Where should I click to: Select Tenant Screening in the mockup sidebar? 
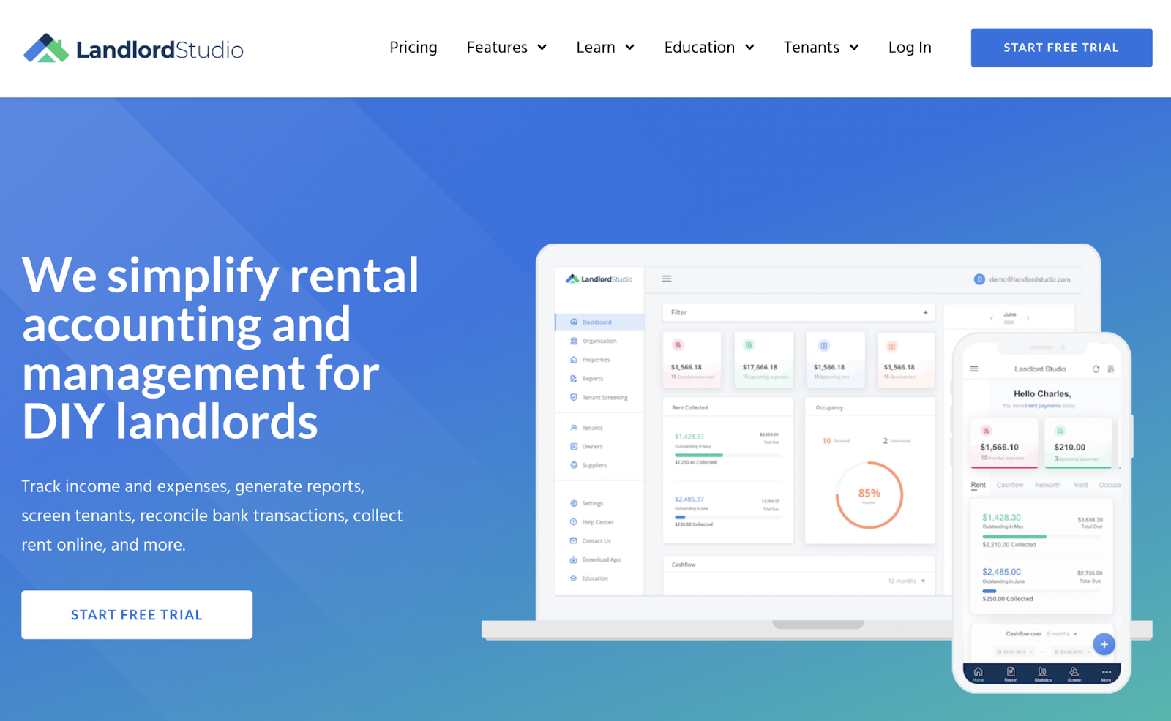[599, 398]
